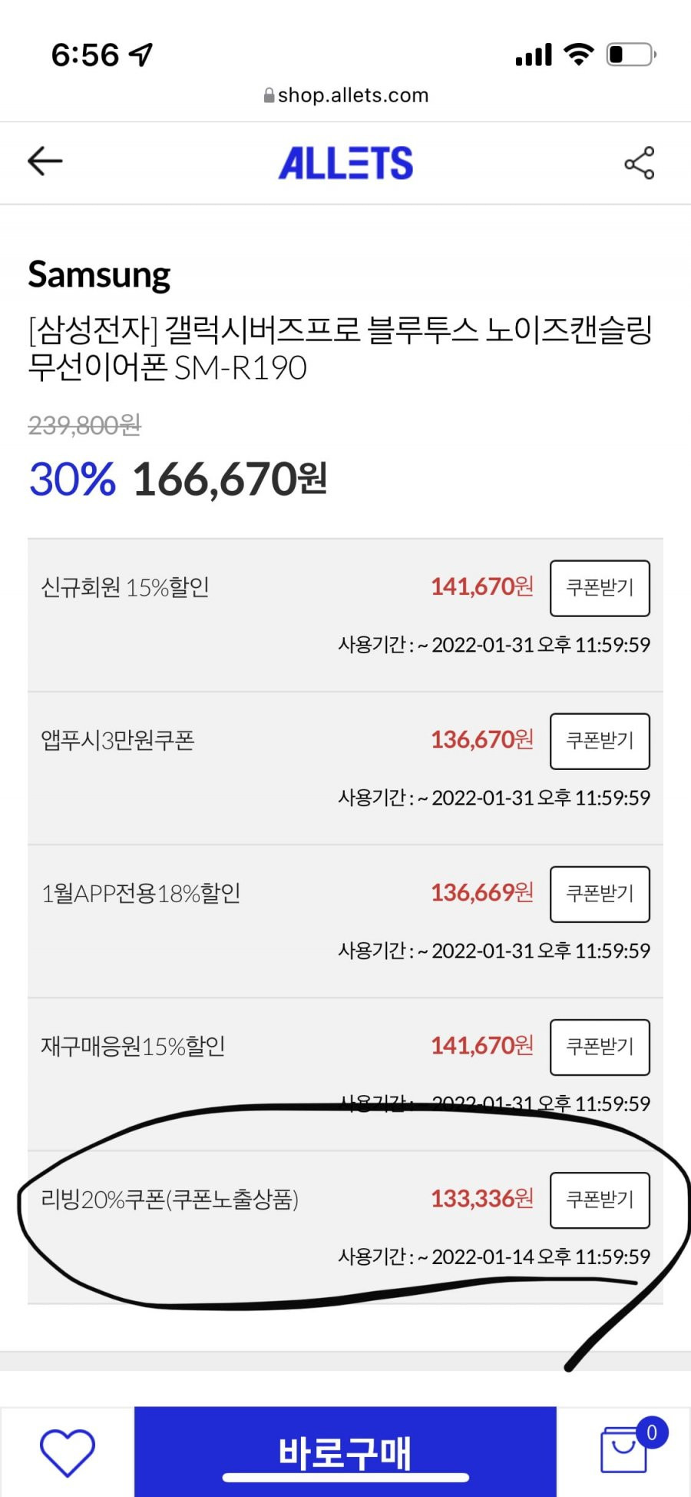Get the 신규회원 15%할인 coupon
Image resolution: width=691 pixels, height=1497 pixels.
pos(600,588)
